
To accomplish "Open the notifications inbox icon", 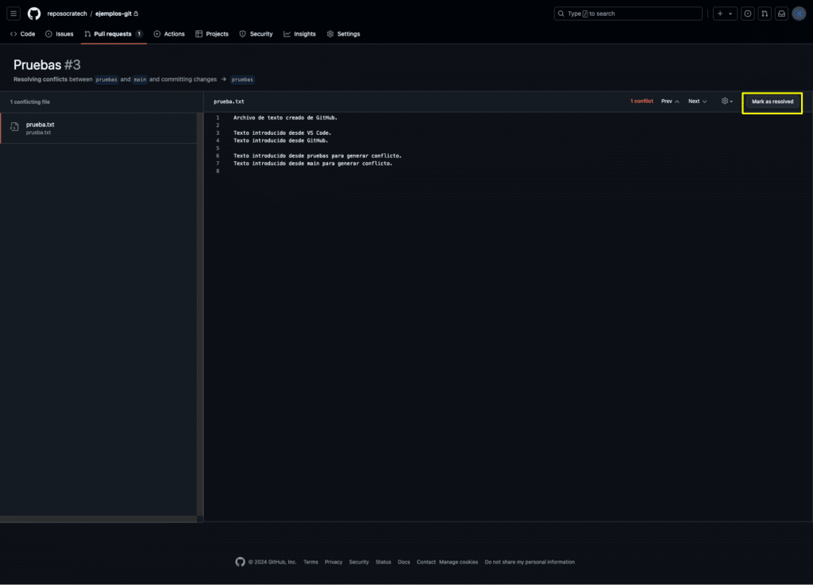I will (x=781, y=13).
